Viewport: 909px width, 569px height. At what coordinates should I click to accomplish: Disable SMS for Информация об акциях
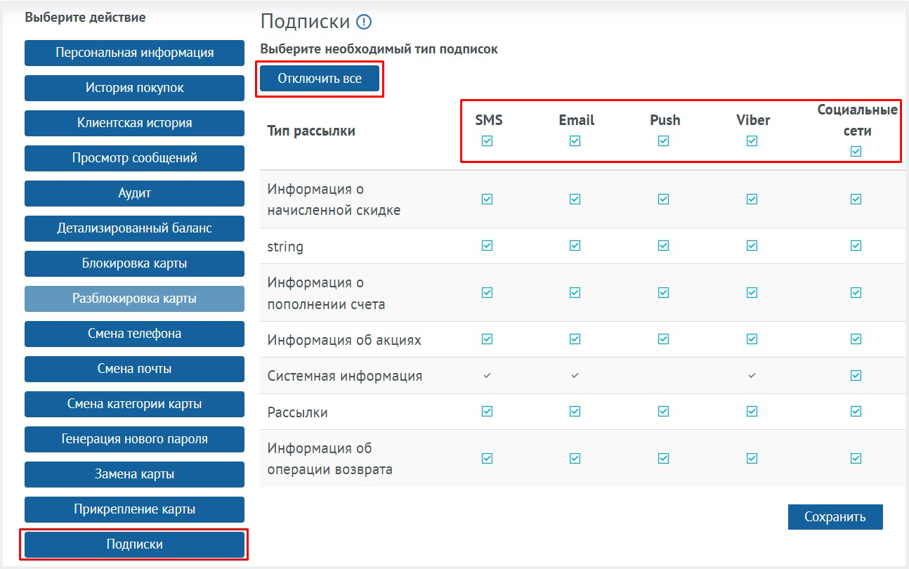(x=488, y=339)
